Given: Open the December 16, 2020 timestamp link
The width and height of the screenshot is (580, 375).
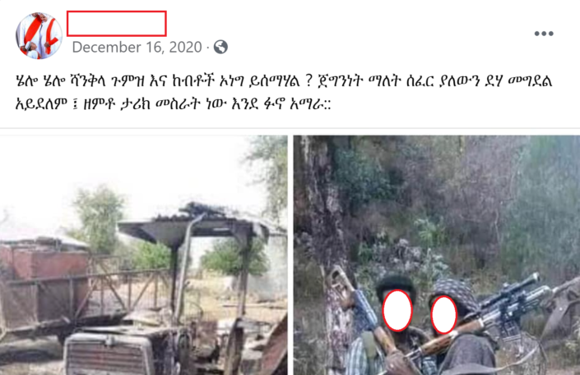Looking at the screenshot, I should tap(137, 48).
